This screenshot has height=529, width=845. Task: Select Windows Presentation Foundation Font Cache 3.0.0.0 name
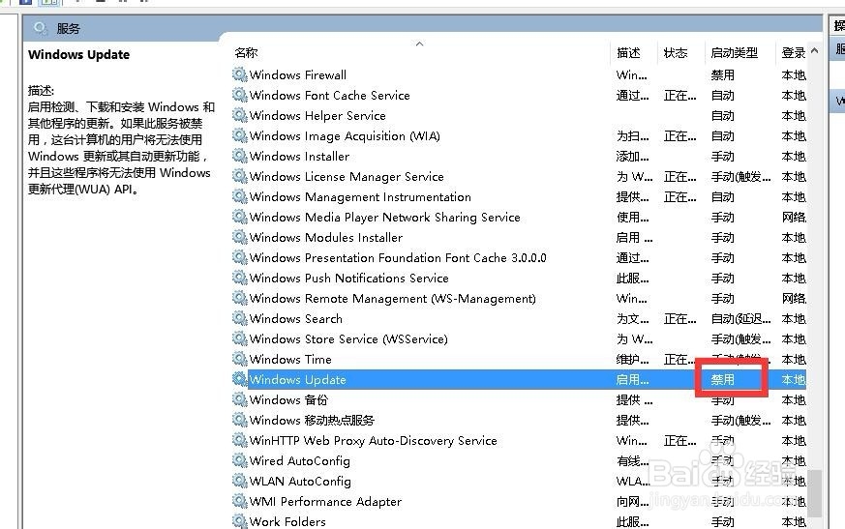(398, 257)
